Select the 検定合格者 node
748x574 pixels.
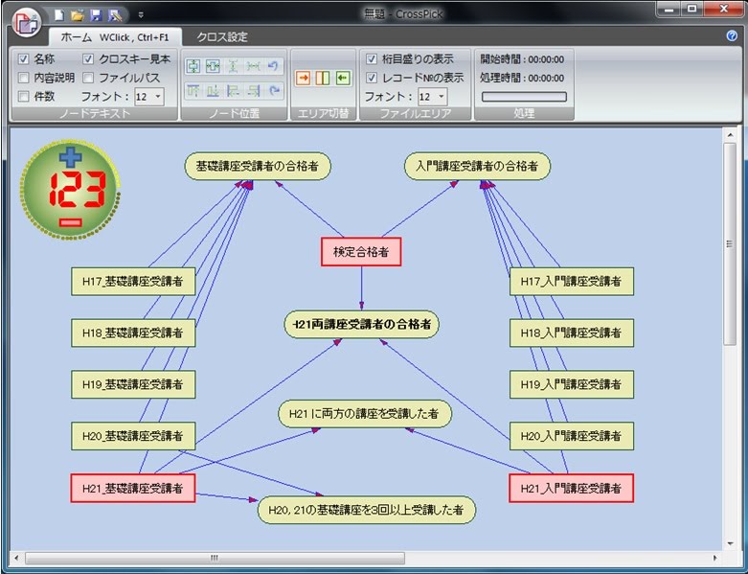(360, 252)
